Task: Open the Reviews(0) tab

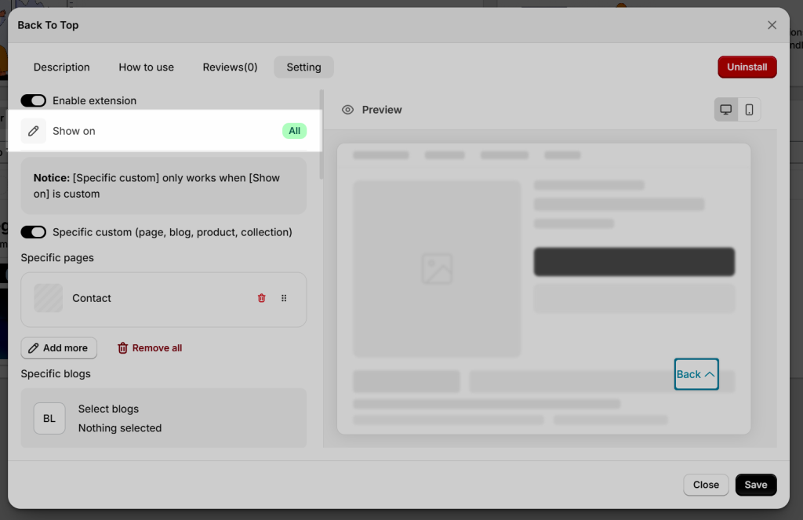Action: [x=230, y=67]
